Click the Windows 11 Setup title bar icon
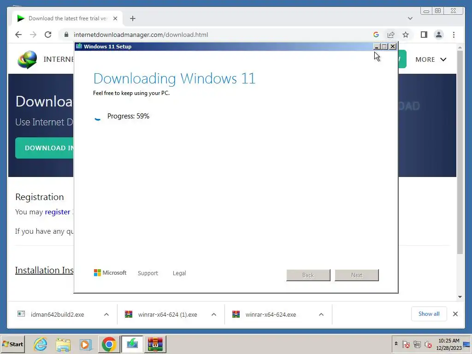This screenshot has width=472, height=354. coord(79,47)
